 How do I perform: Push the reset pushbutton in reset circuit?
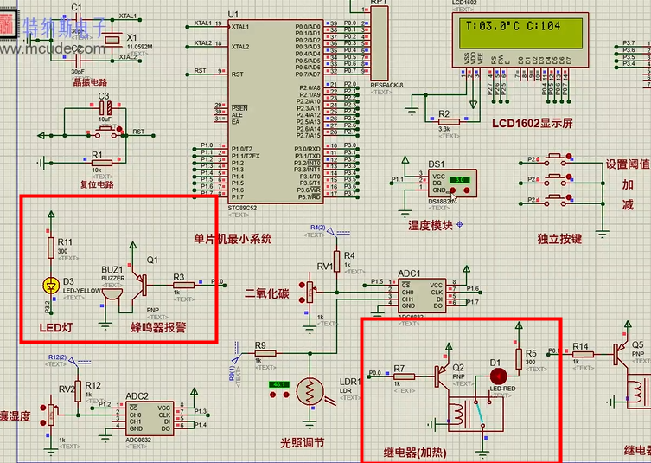105,133
